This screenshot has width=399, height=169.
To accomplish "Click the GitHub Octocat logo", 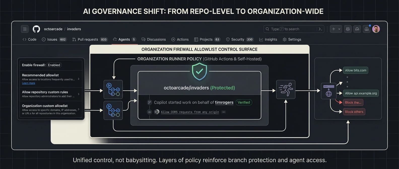I will [37, 29].
